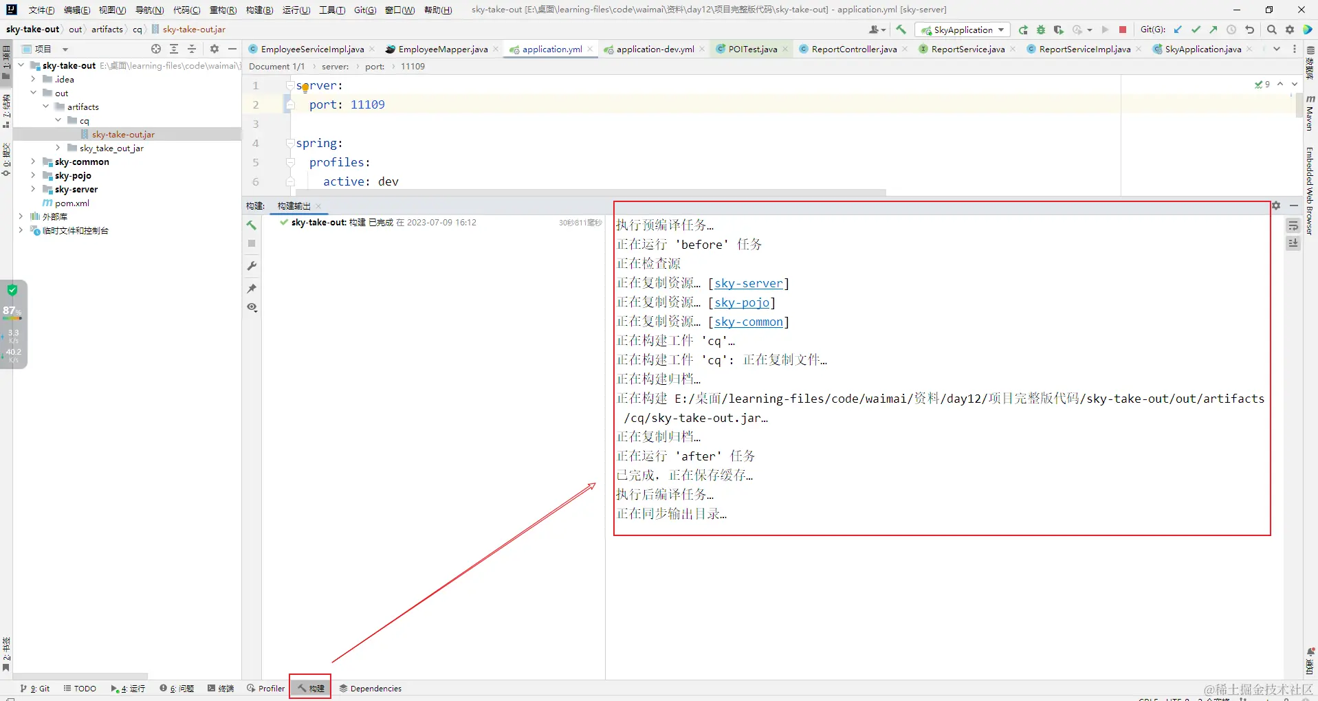
Task: Switch to ReportController.java tab
Action: pyautogui.click(x=854, y=49)
